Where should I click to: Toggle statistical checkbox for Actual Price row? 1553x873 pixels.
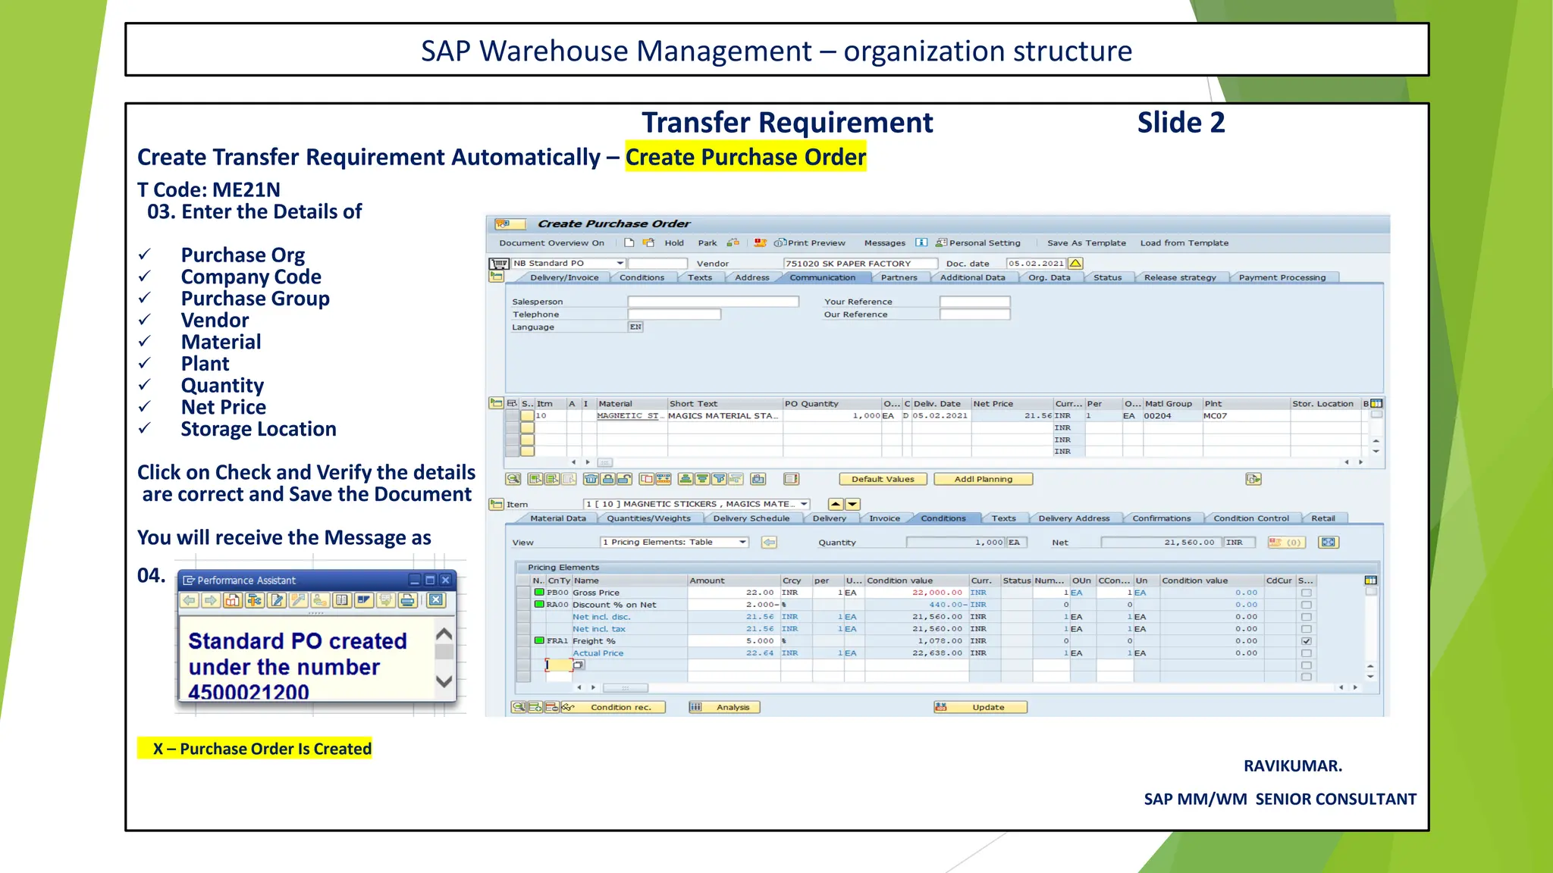[x=1306, y=653]
